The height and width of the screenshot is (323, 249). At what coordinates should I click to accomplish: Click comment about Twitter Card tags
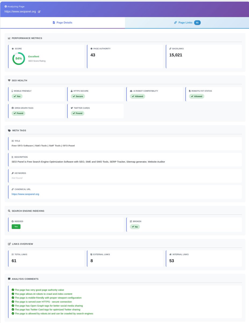(47, 310)
